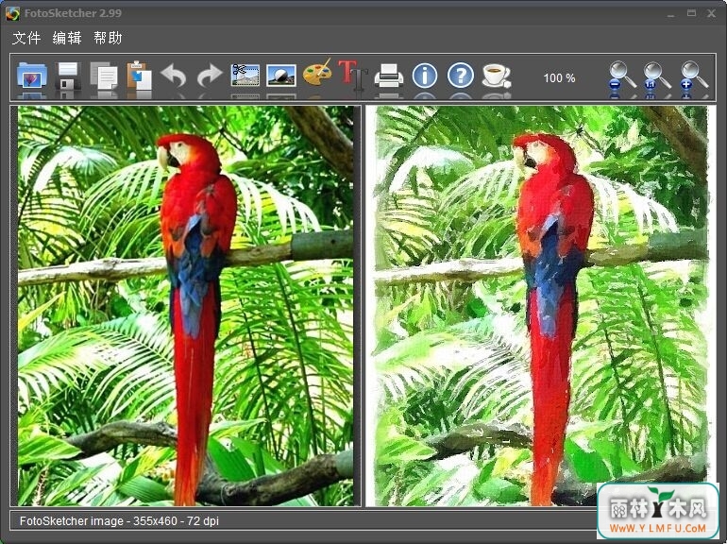Screen dimensions: 727x544
Task: Close the FotoSketcher window
Action: [x=711, y=13]
